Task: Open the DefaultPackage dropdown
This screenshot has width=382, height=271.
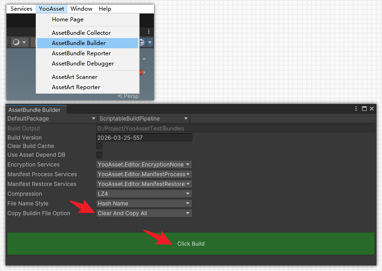Action: coord(51,118)
